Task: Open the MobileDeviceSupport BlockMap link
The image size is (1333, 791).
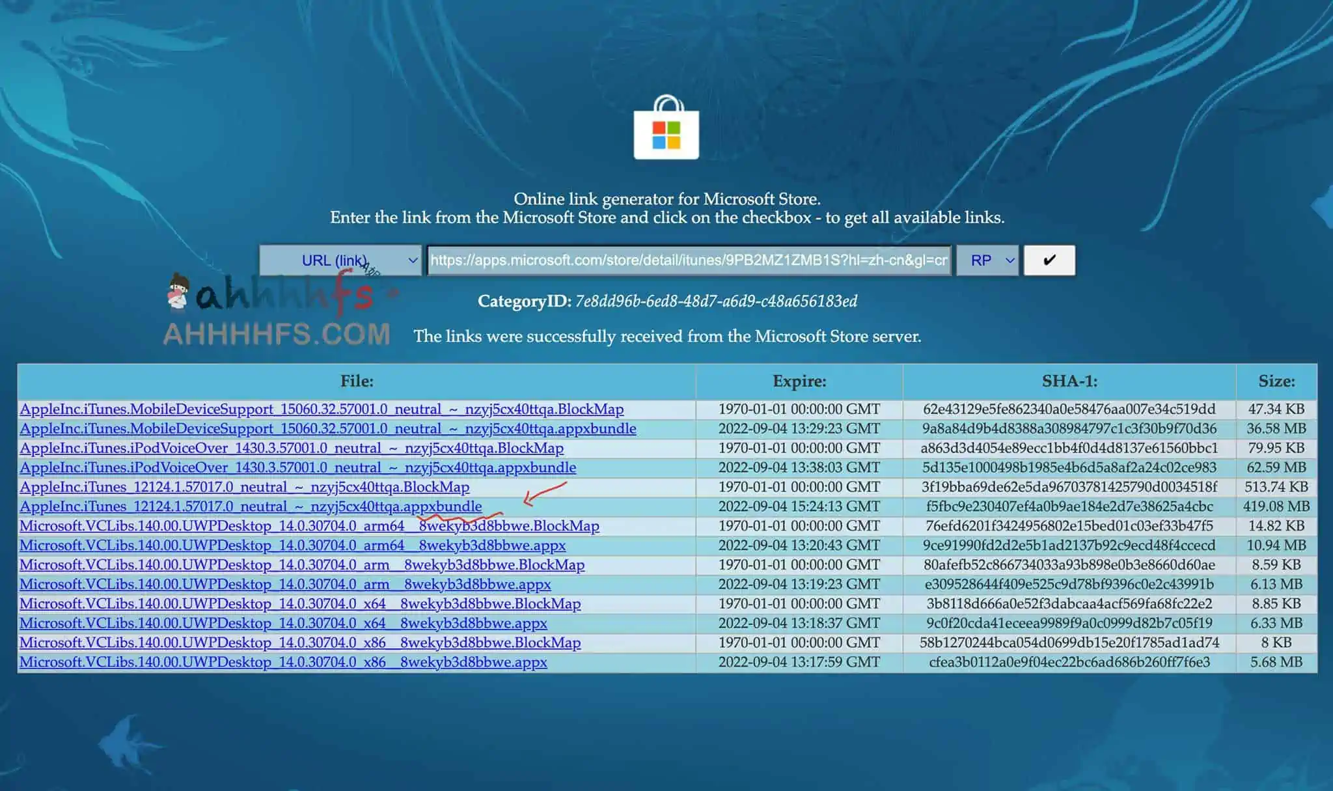Action: click(321, 409)
